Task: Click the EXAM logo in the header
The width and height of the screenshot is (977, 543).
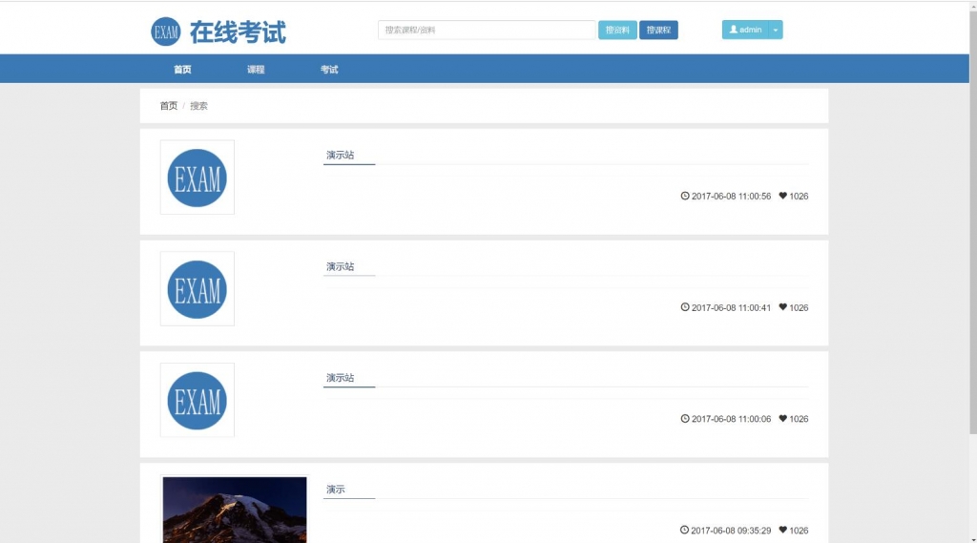Action: pos(166,31)
